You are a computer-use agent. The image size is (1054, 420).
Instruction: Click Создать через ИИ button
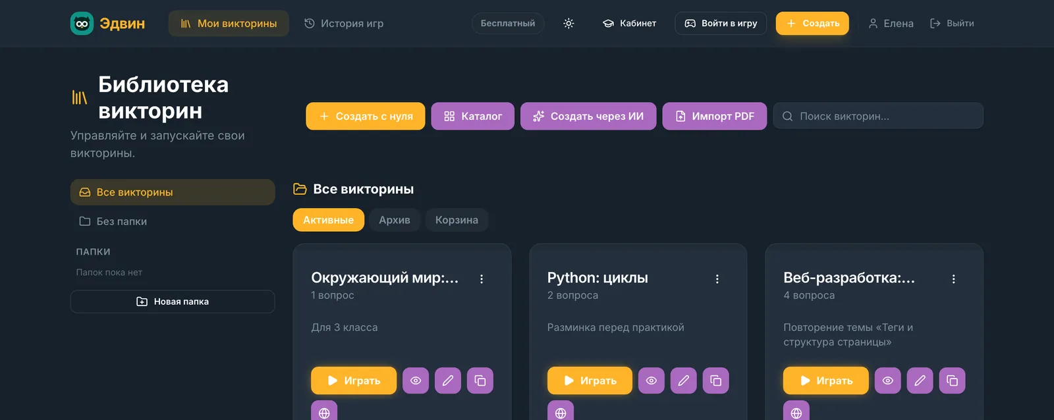coord(588,116)
